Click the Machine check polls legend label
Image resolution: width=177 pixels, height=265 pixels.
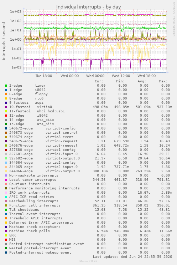pyautogui.click(x=29, y=231)
